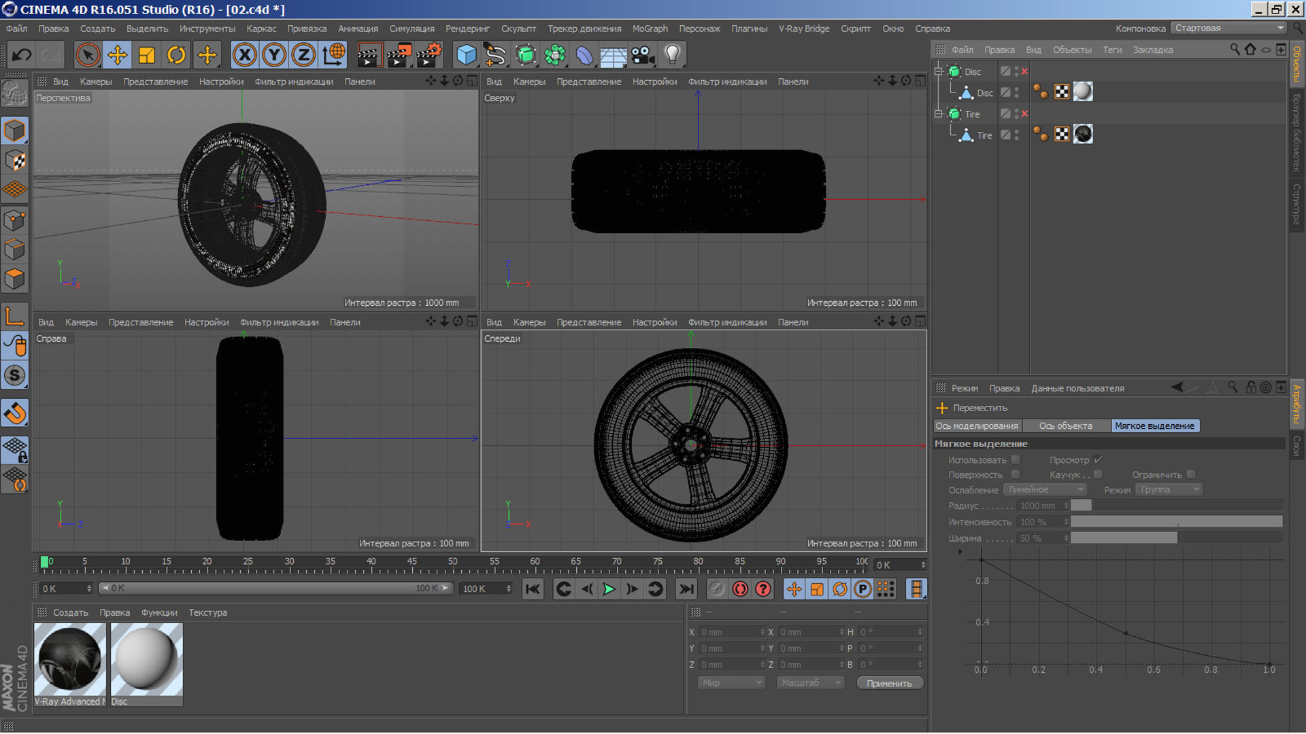The image size is (1306, 734).
Task: Open the Режим Группа dropdown
Action: click(1169, 490)
